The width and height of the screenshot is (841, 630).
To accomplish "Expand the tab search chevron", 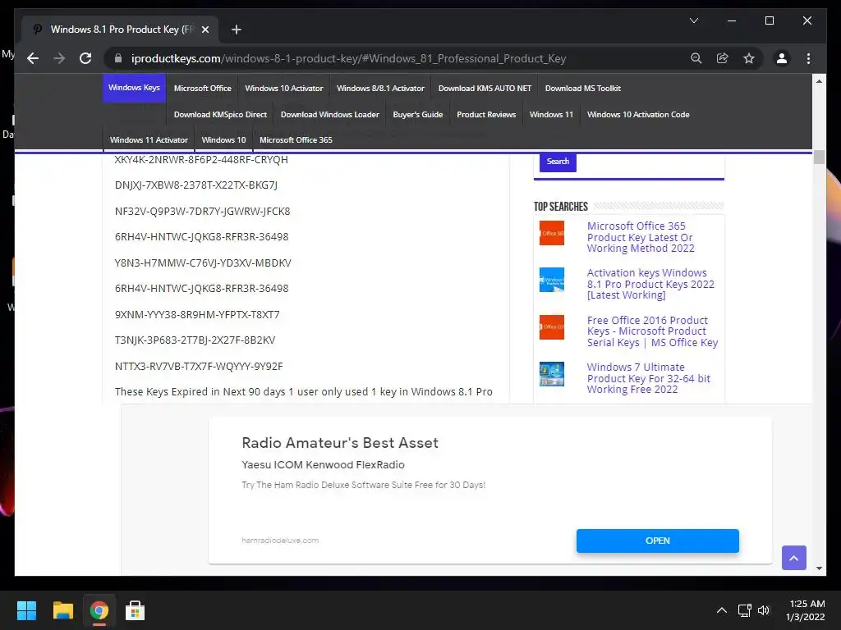I will (x=693, y=21).
